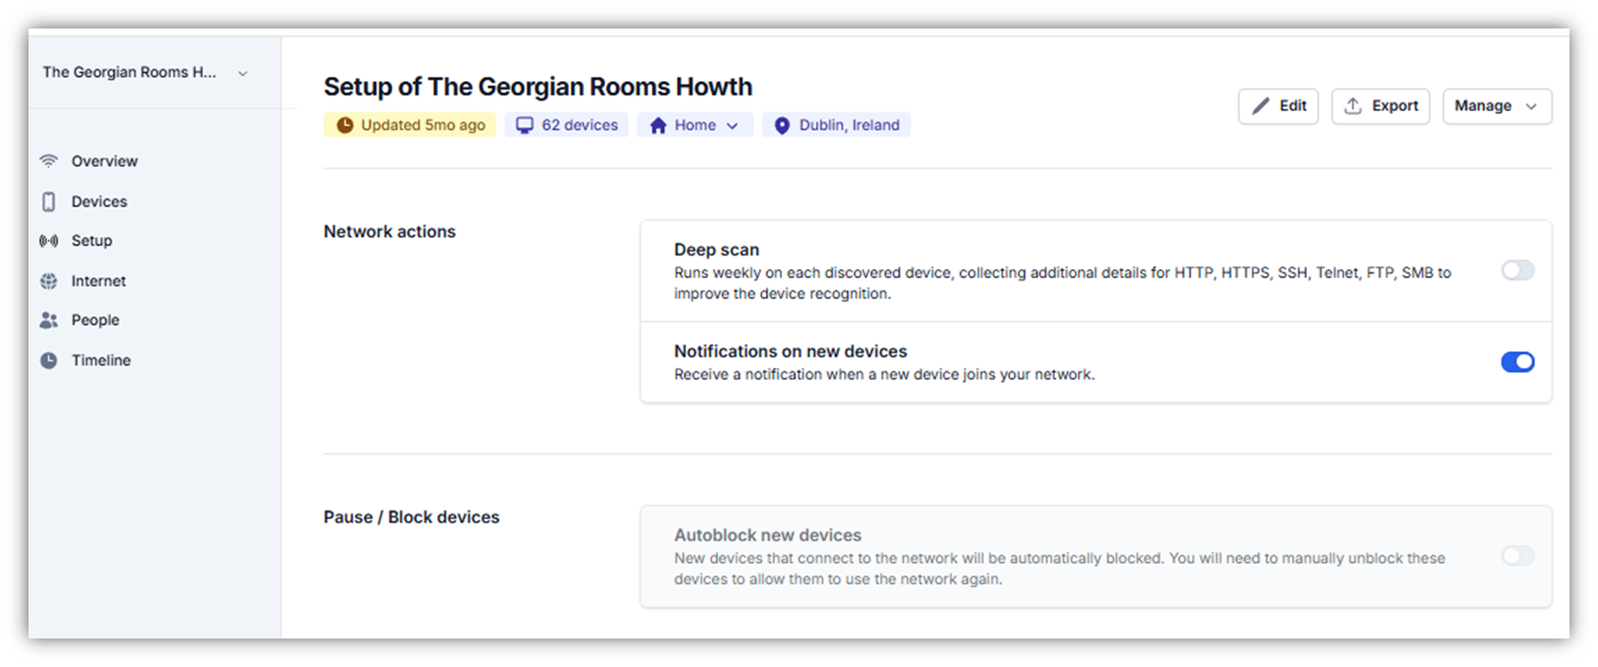1598x667 pixels.
Task: Click the monitor icon in devices badge
Action: [x=526, y=126]
